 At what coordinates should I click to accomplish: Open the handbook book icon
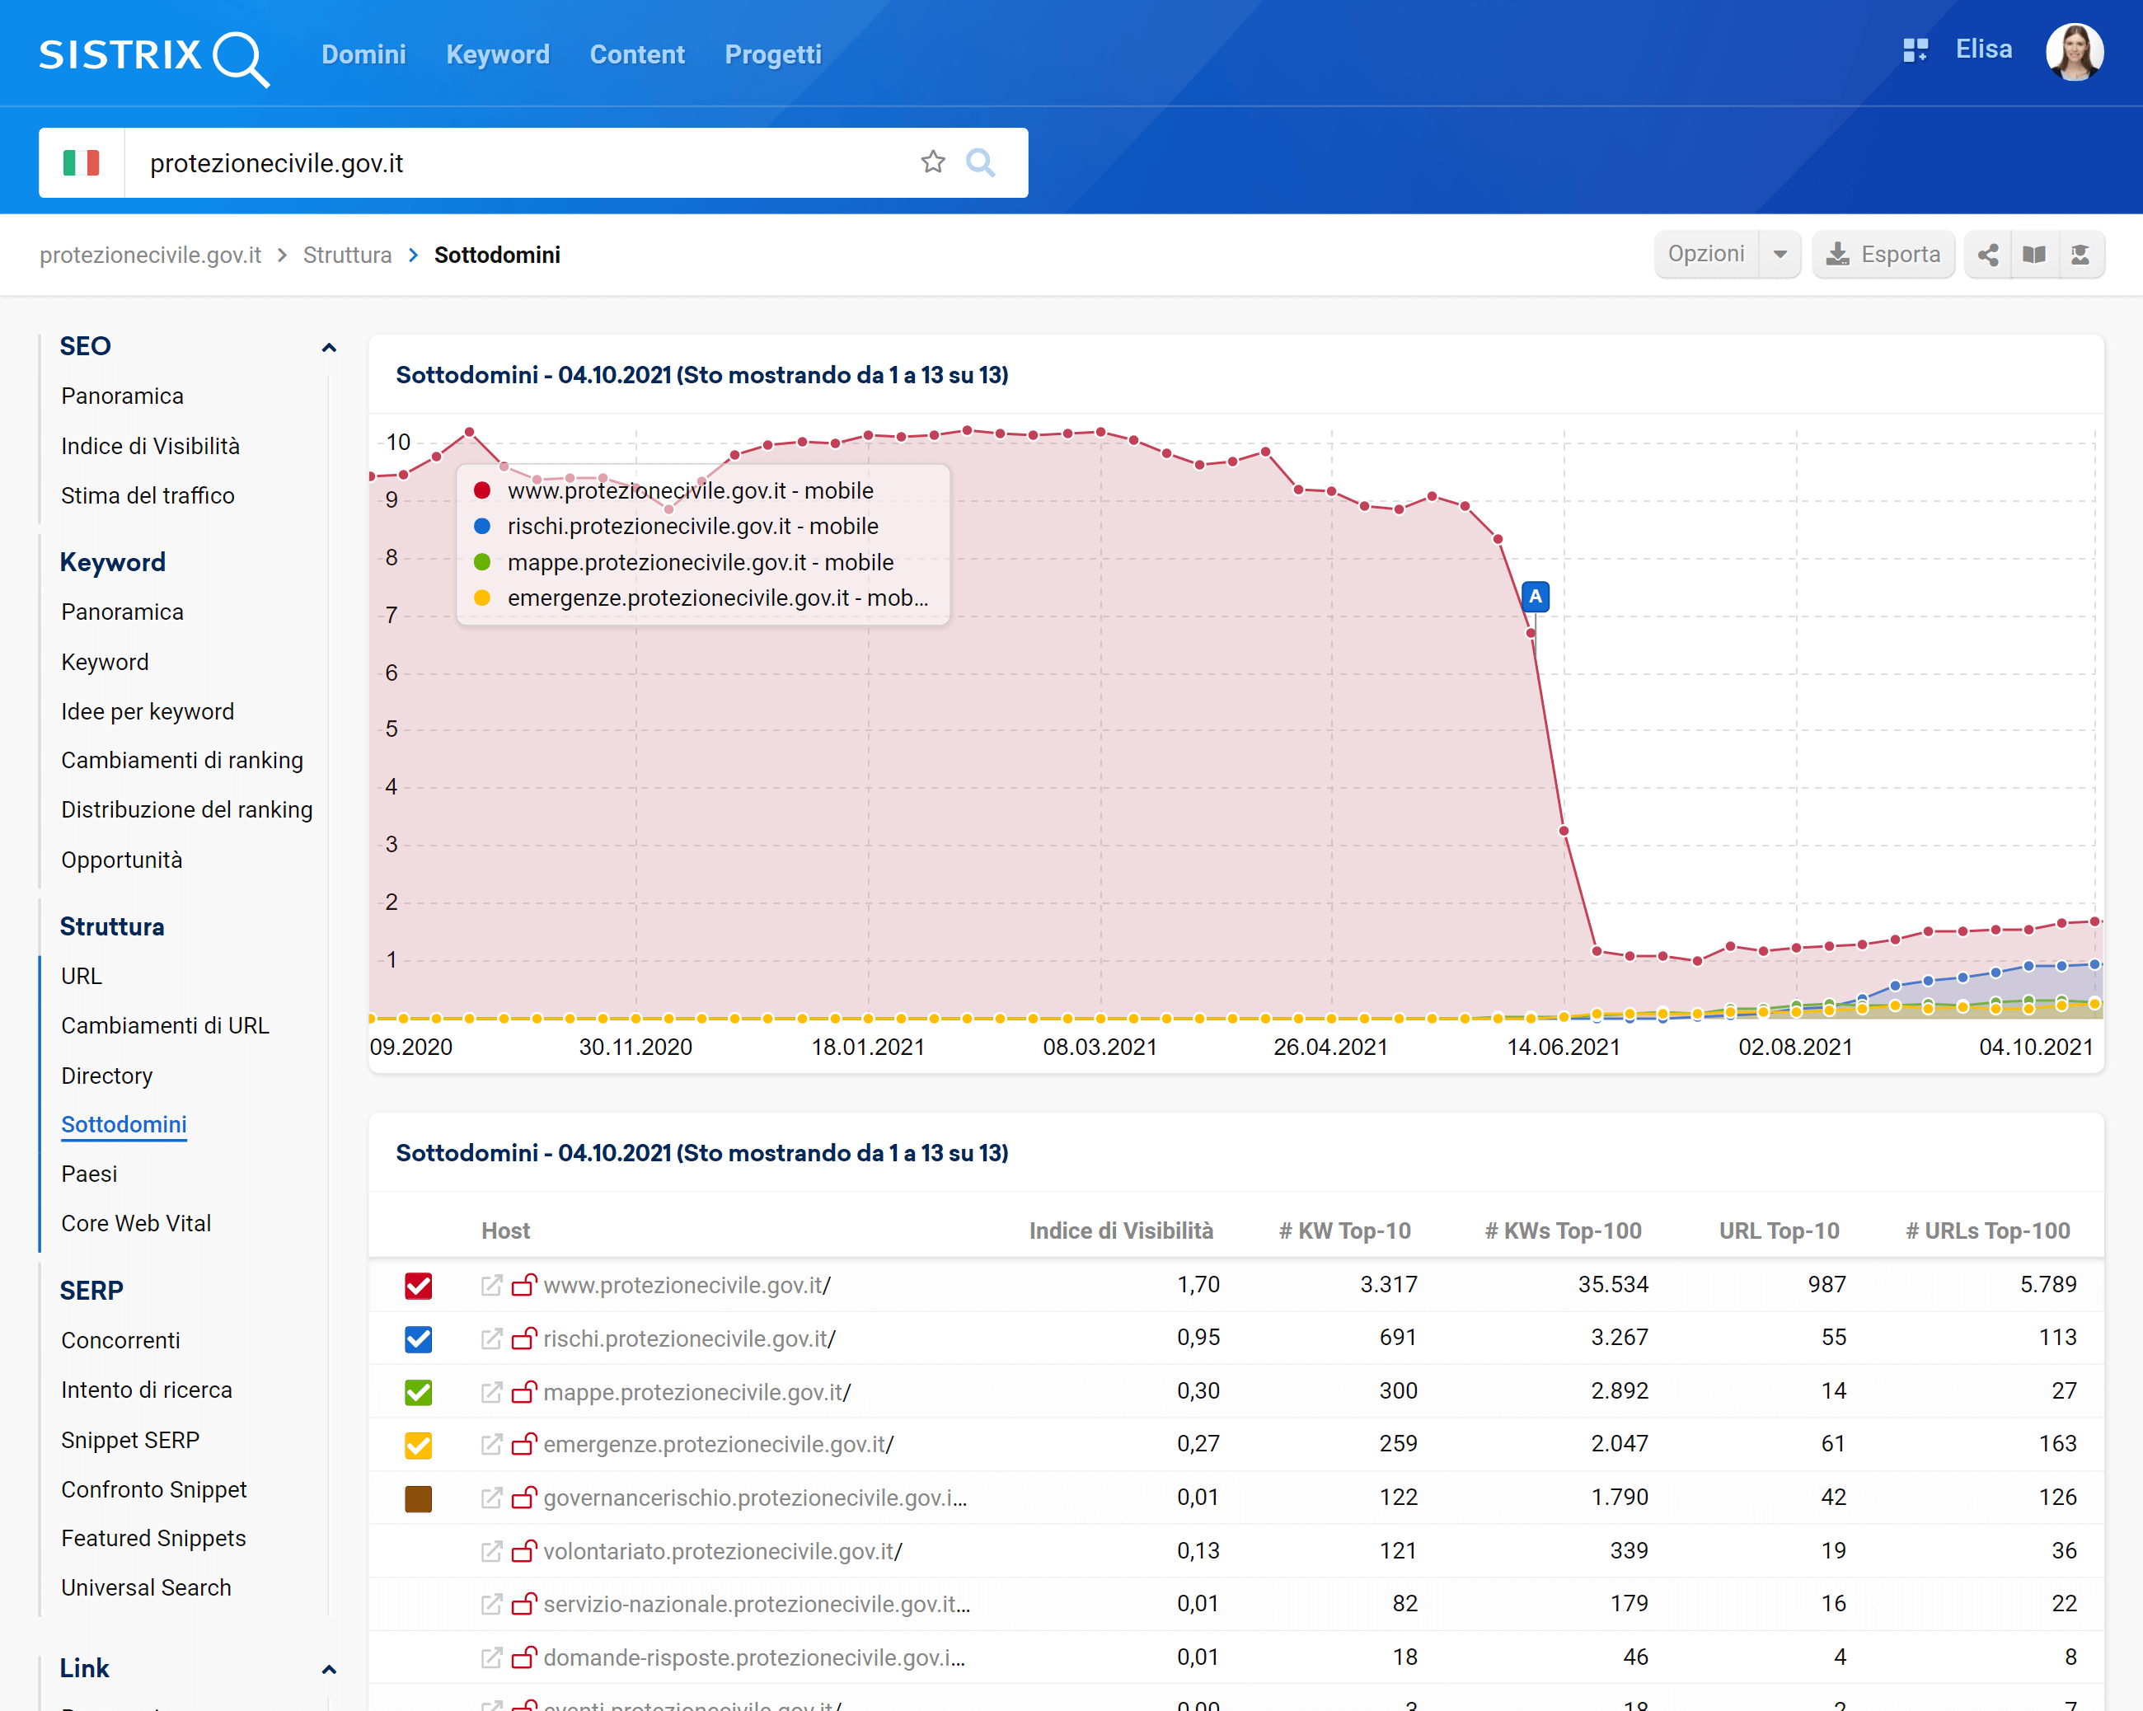[2035, 255]
